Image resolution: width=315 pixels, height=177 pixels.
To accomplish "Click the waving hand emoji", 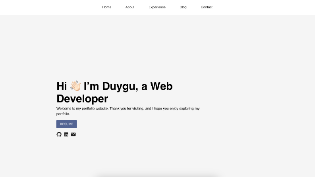I will tap(75, 86).
